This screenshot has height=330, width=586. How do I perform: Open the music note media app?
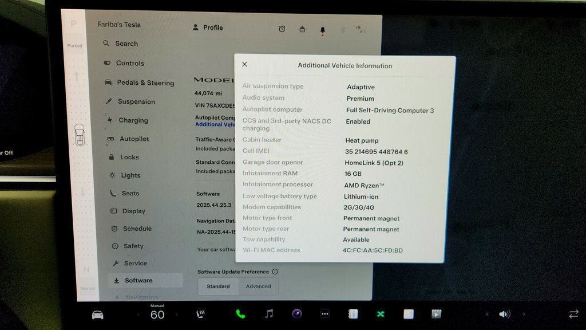click(269, 314)
